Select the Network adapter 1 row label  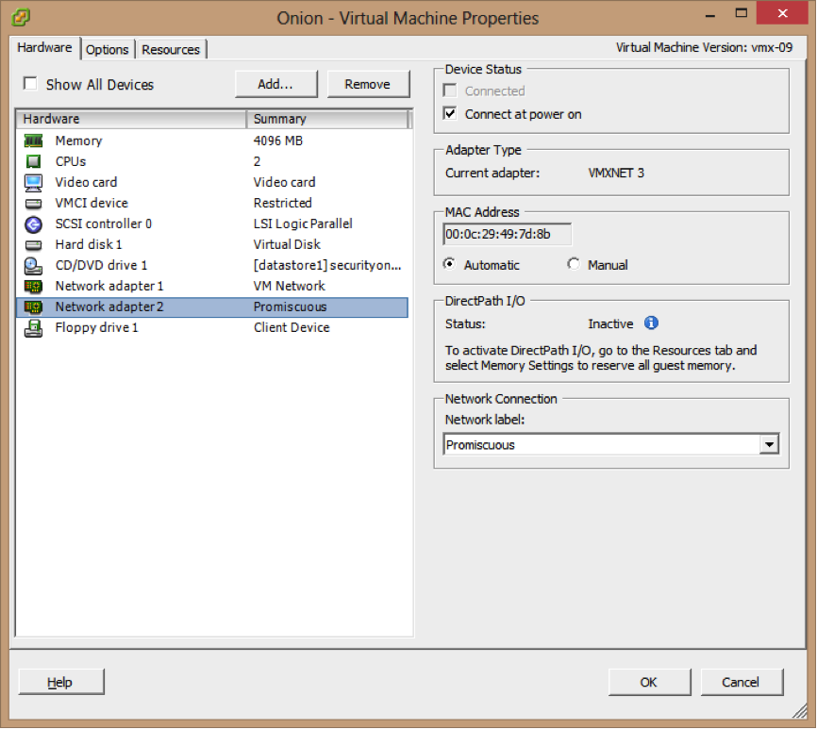coord(109,286)
